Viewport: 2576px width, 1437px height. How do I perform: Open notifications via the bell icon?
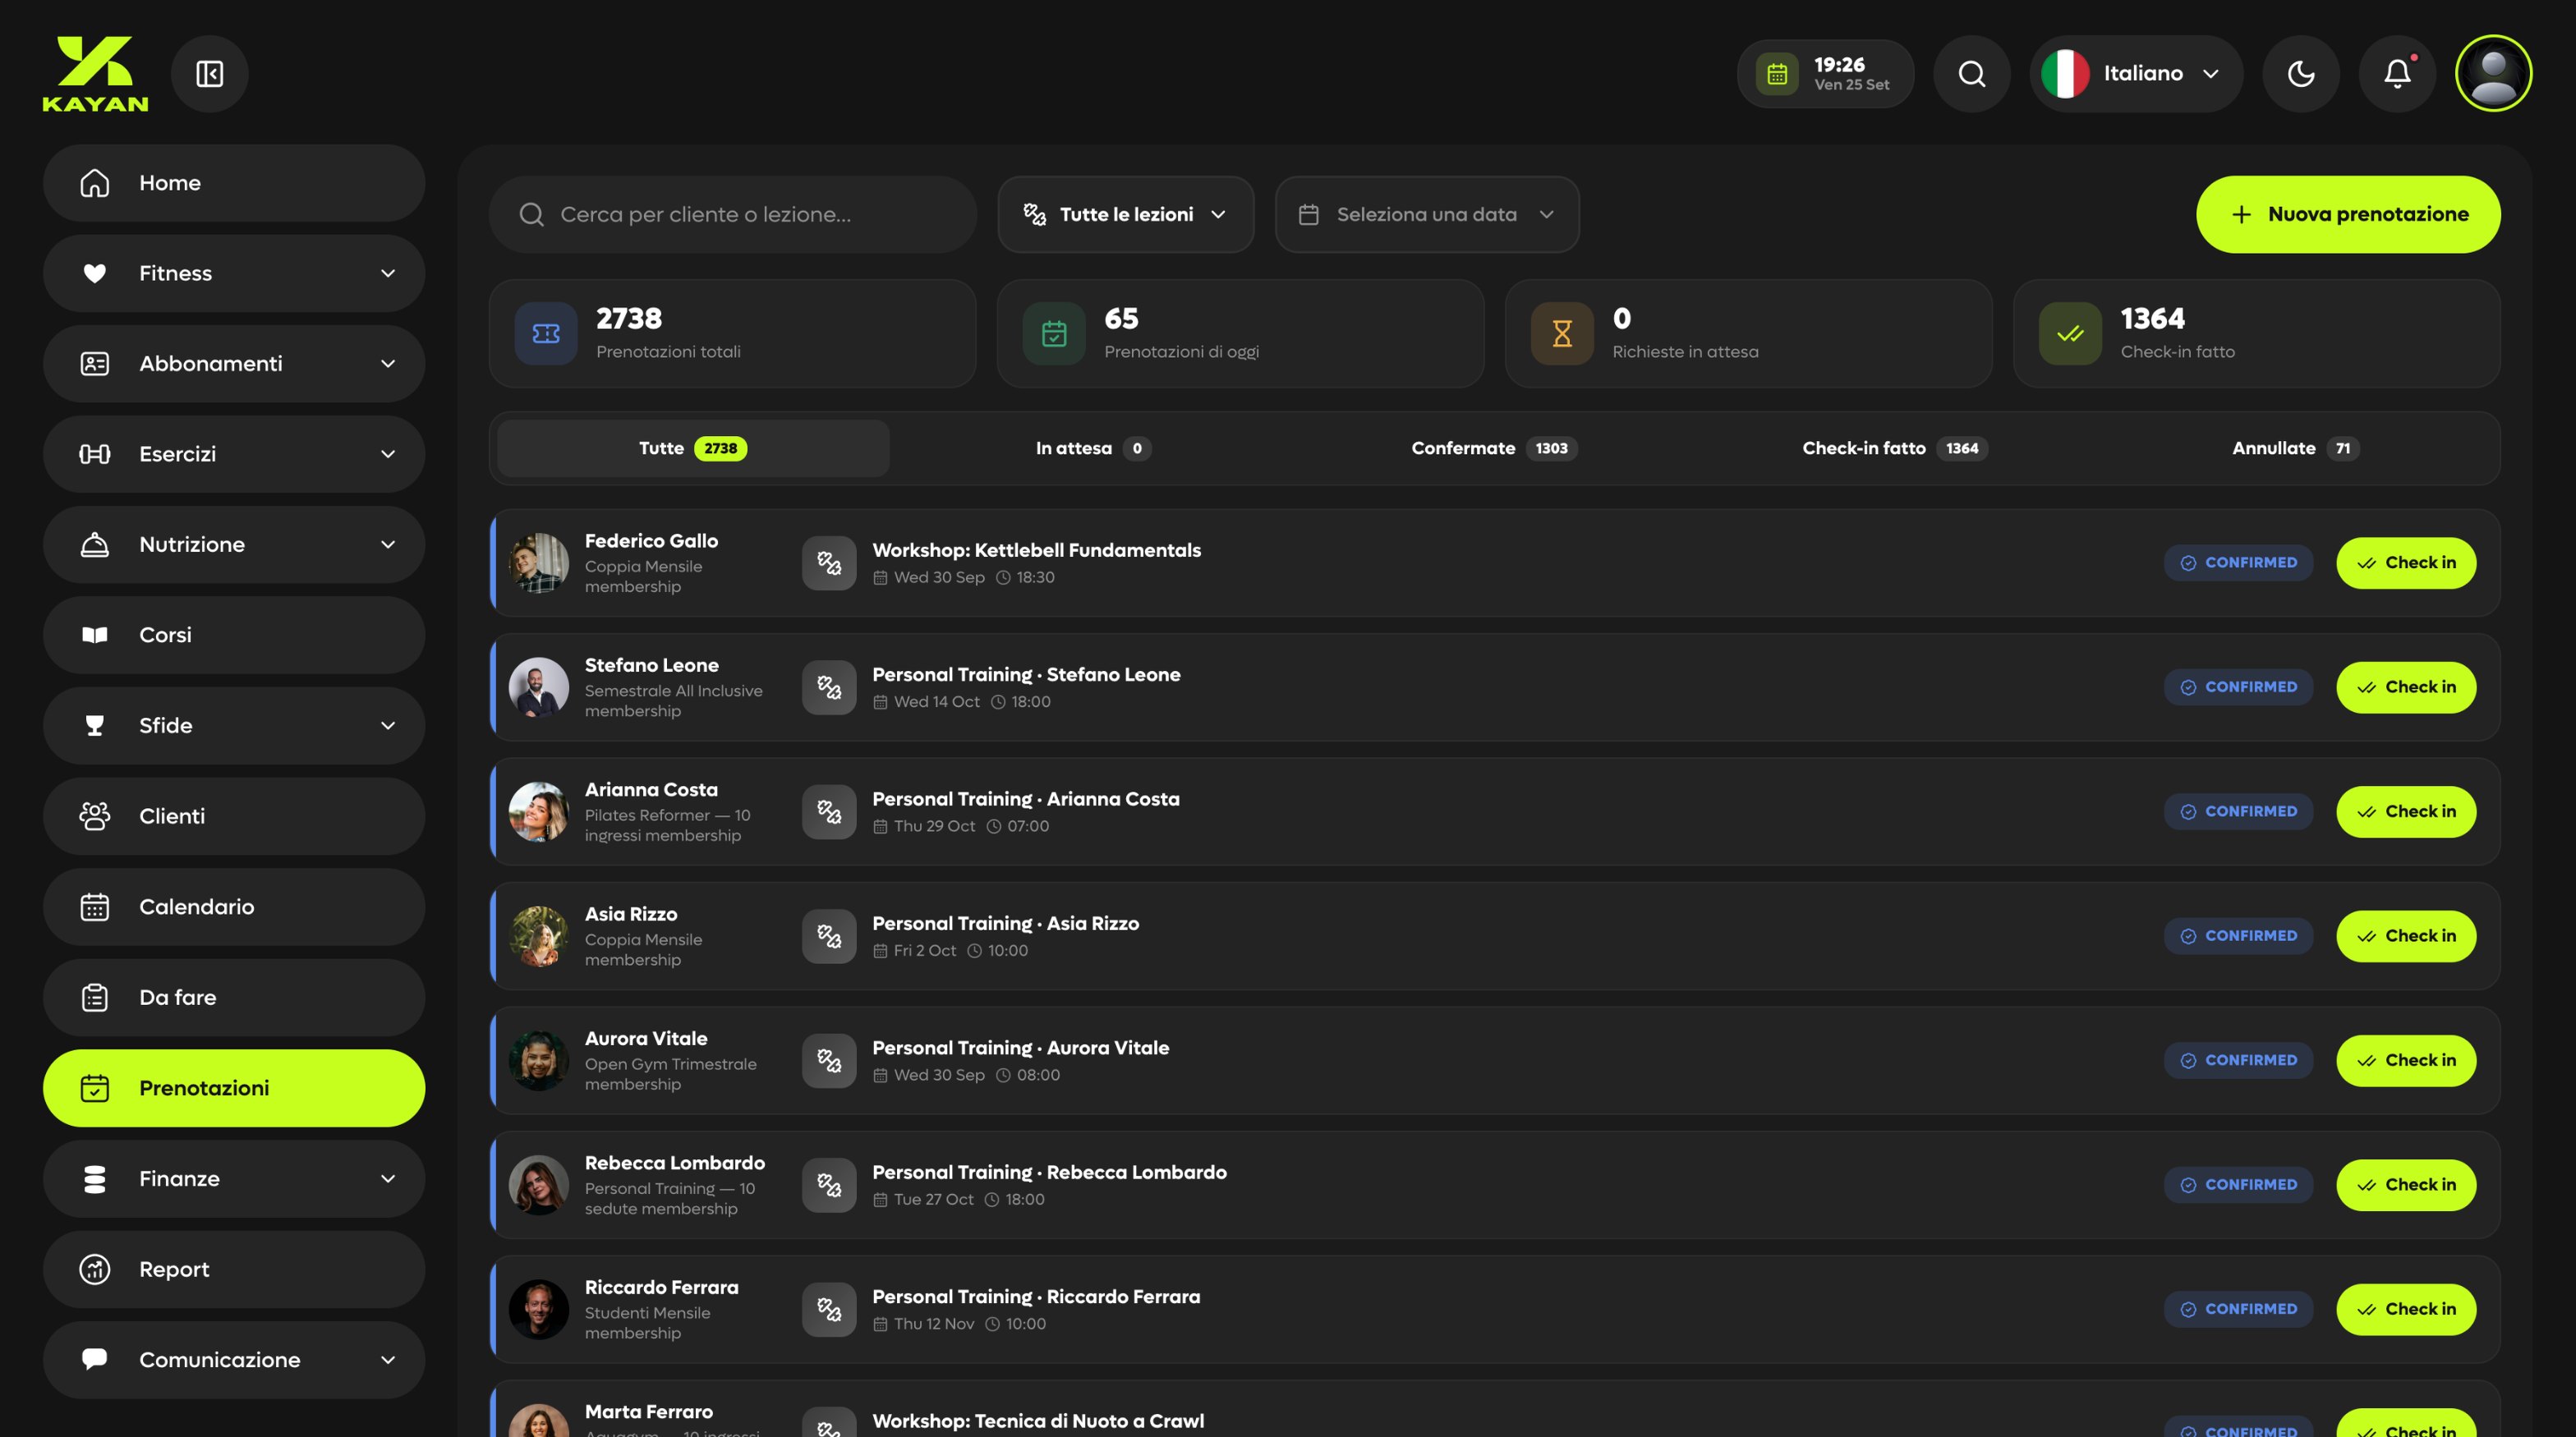click(2397, 74)
